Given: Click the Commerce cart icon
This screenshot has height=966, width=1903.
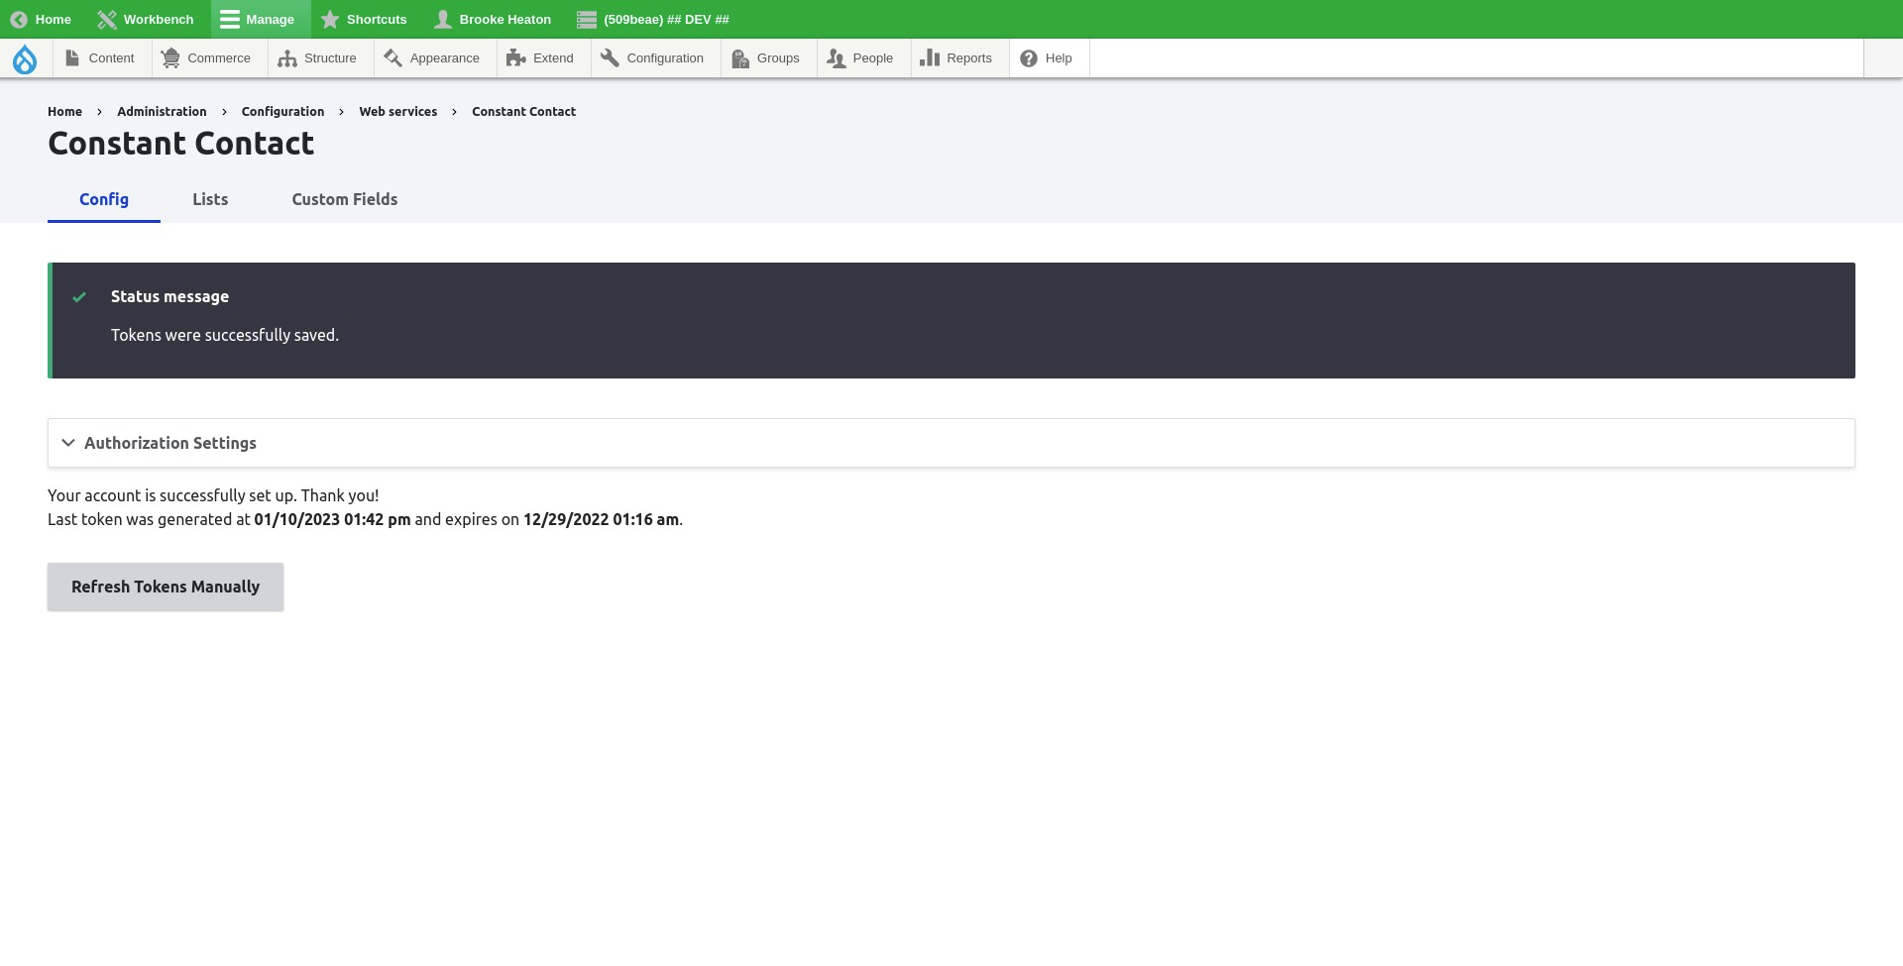Looking at the screenshot, I should click(170, 58).
